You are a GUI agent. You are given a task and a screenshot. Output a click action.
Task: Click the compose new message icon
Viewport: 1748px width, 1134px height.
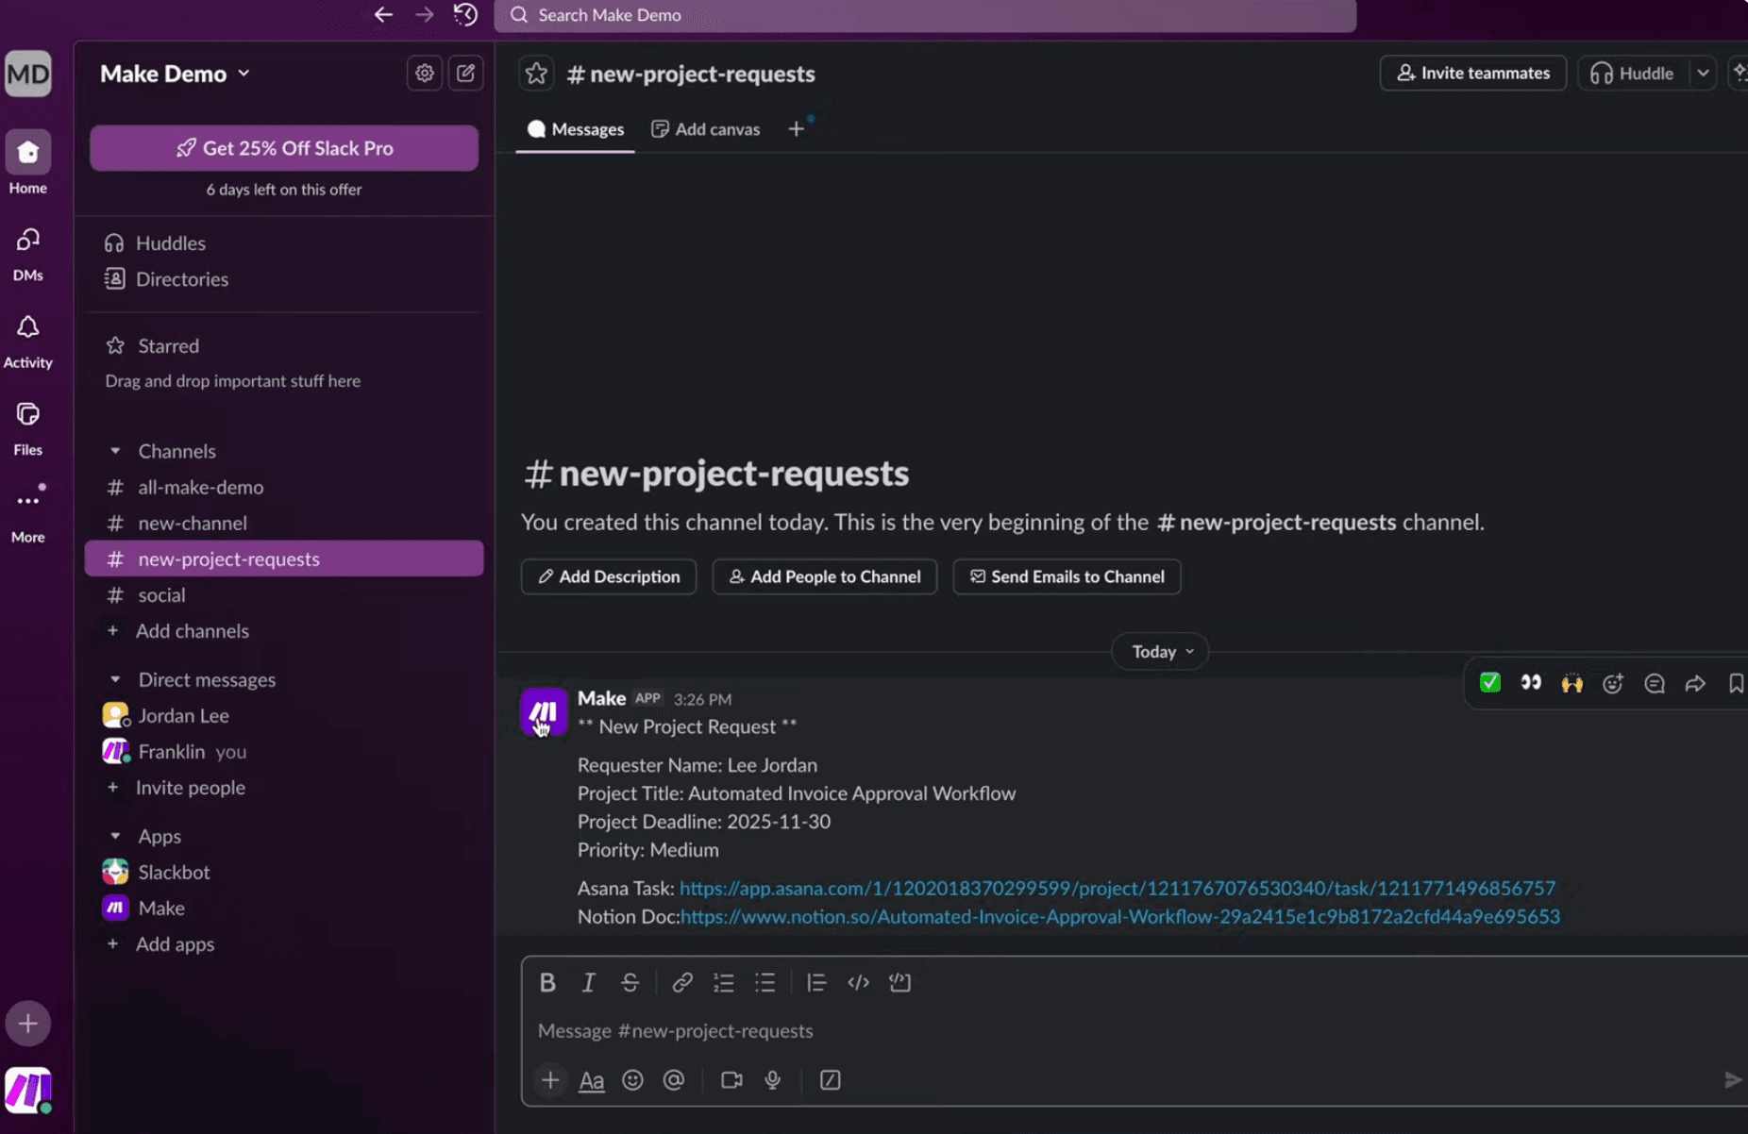465,74
